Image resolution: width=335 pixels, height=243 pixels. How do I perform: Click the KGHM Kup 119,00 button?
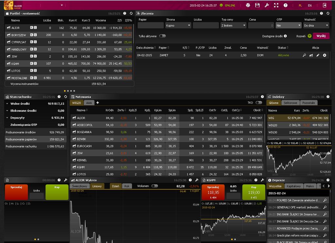pos(254,192)
